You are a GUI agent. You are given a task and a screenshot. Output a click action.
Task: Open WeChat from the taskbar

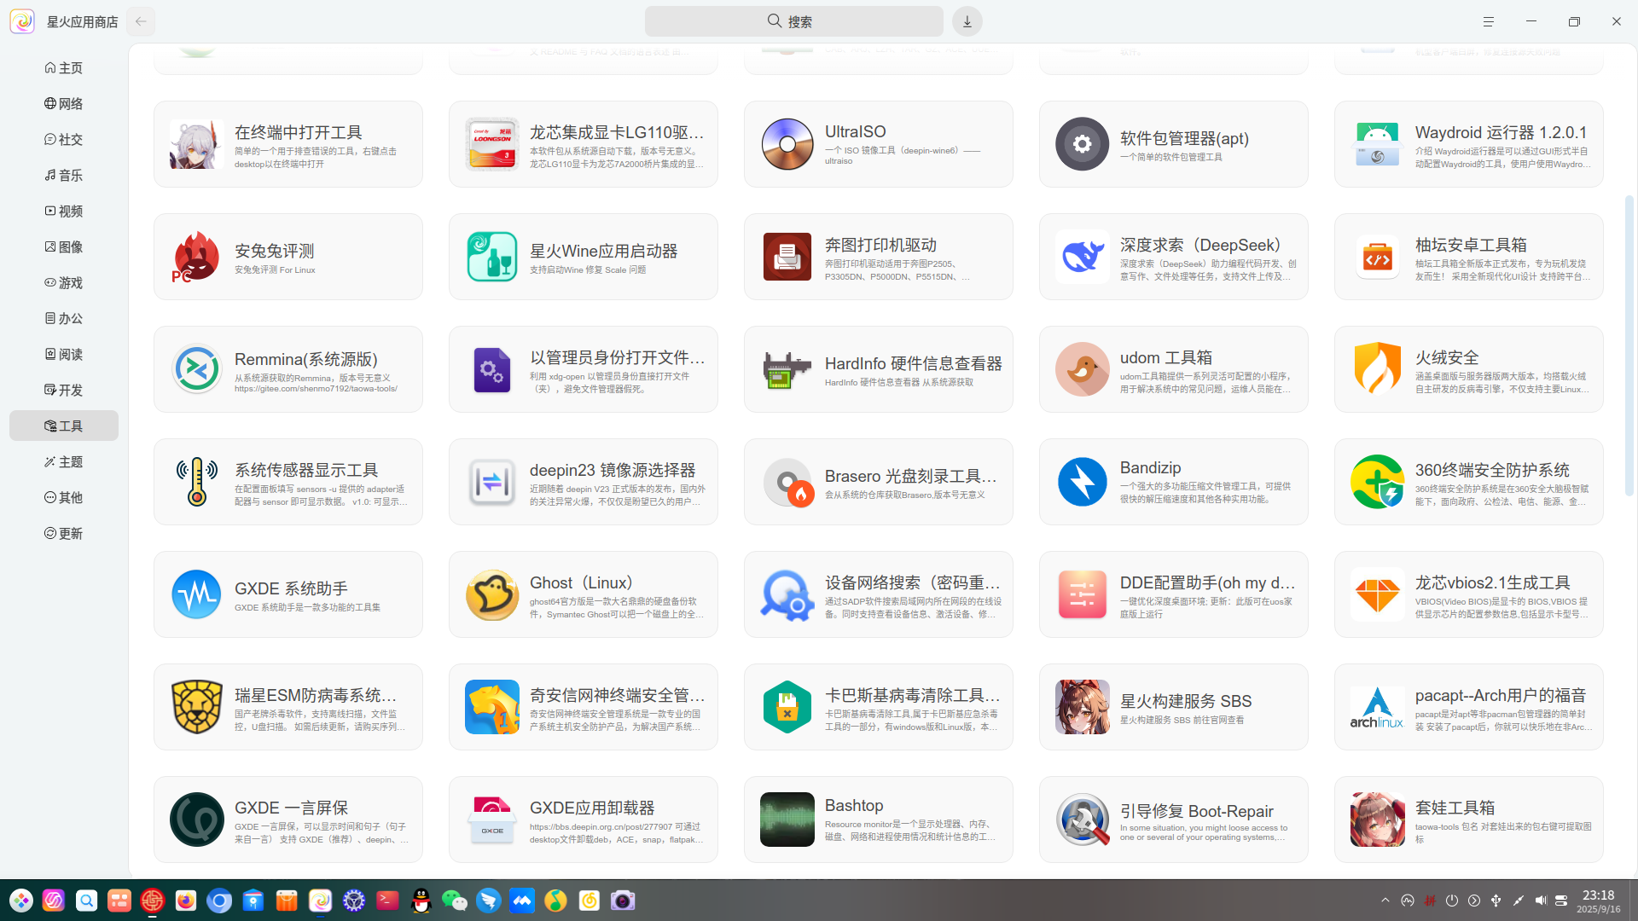(455, 901)
